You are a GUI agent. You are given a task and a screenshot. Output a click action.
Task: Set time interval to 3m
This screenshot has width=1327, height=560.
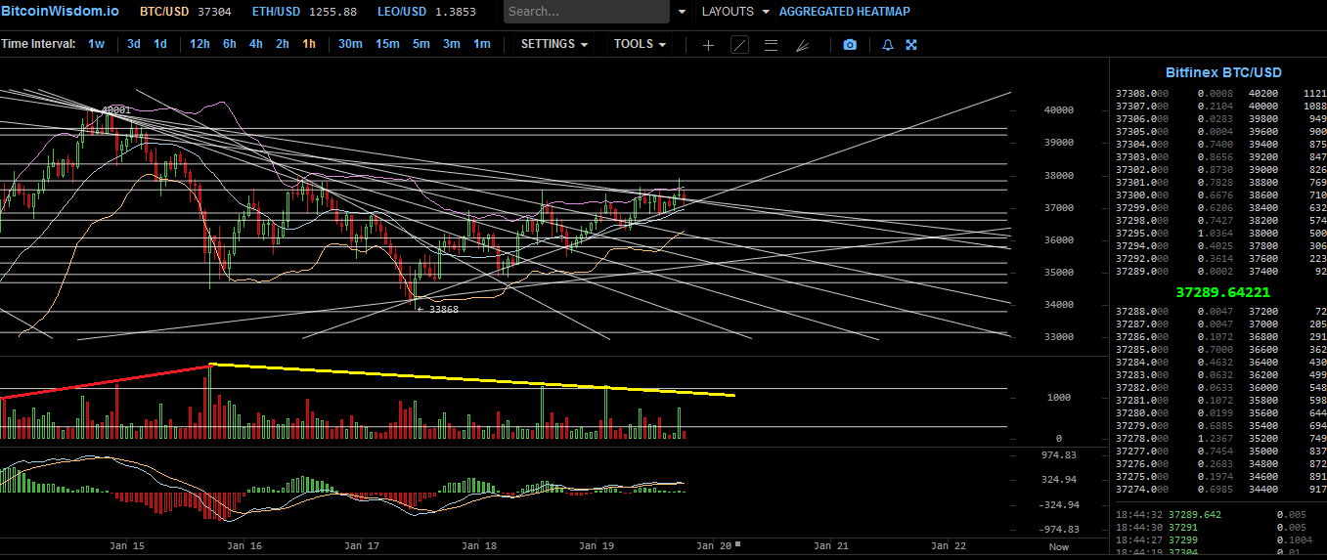click(451, 44)
